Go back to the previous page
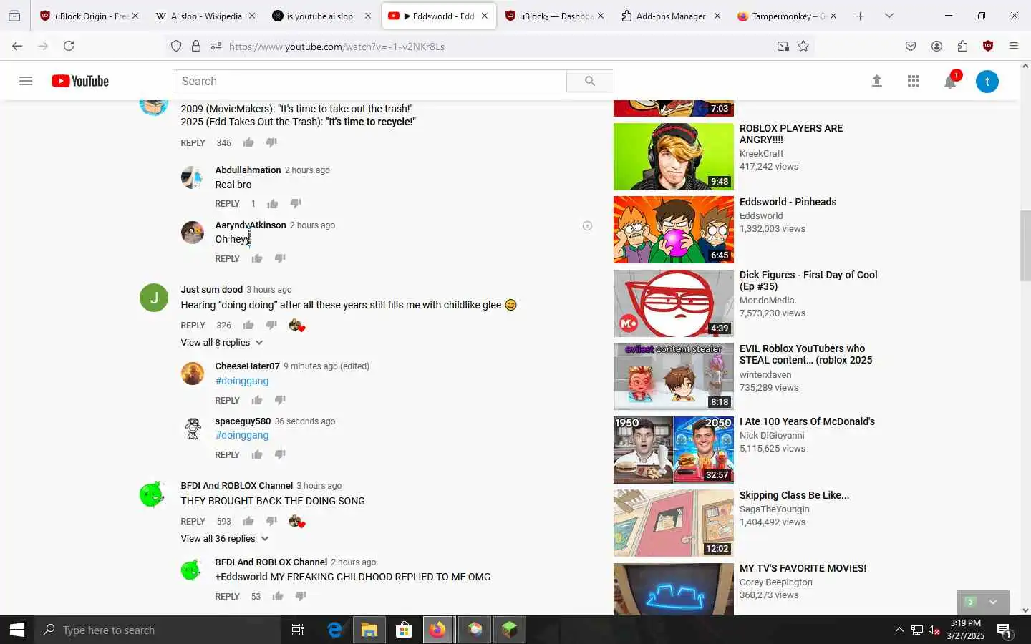1031x644 pixels. (x=17, y=46)
